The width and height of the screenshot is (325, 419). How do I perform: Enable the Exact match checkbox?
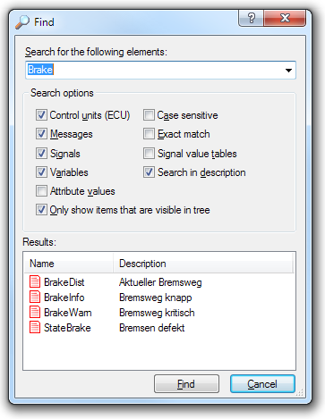149,134
